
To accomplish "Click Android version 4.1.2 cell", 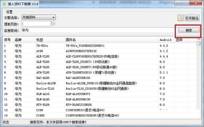I will pos(164,51).
